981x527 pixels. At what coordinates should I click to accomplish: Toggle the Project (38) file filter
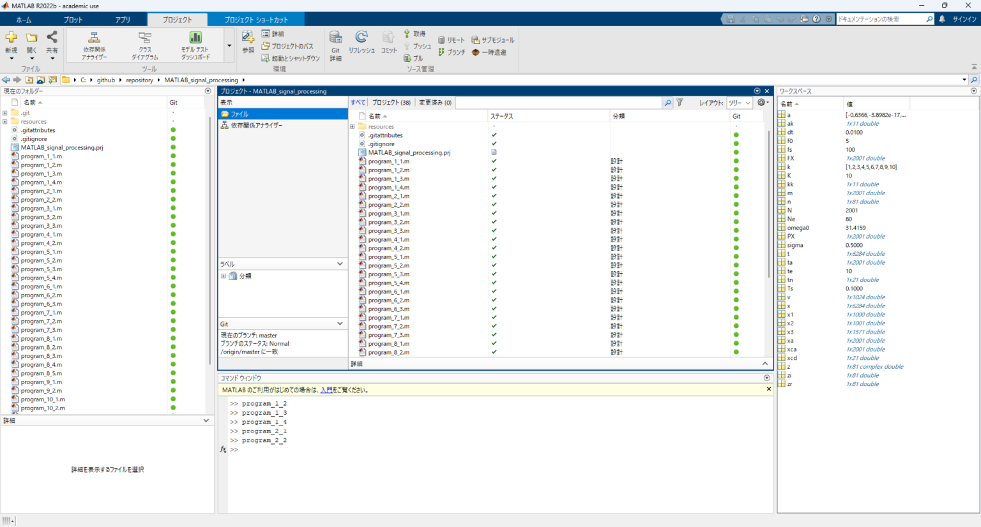tap(391, 103)
